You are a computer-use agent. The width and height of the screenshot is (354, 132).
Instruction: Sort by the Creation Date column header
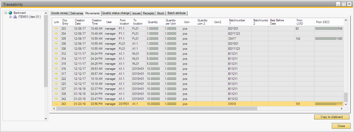[x=80, y=22]
